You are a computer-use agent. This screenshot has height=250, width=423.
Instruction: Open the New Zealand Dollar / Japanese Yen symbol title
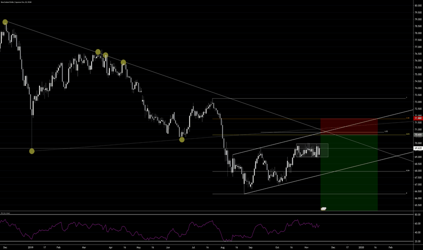pos(19,3)
